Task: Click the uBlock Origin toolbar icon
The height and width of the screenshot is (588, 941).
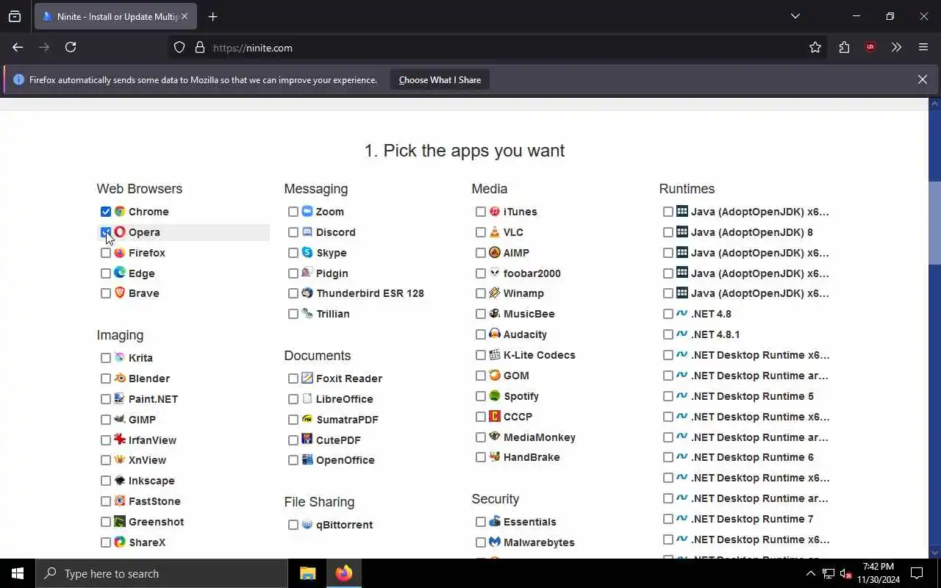Action: (x=870, y=47)
